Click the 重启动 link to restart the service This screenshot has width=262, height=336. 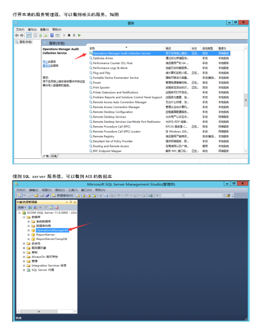47,65
